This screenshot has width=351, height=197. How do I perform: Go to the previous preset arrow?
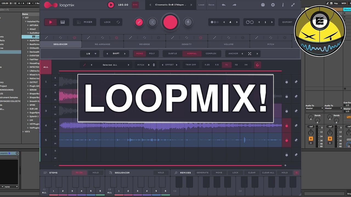[x=150, y=5]
